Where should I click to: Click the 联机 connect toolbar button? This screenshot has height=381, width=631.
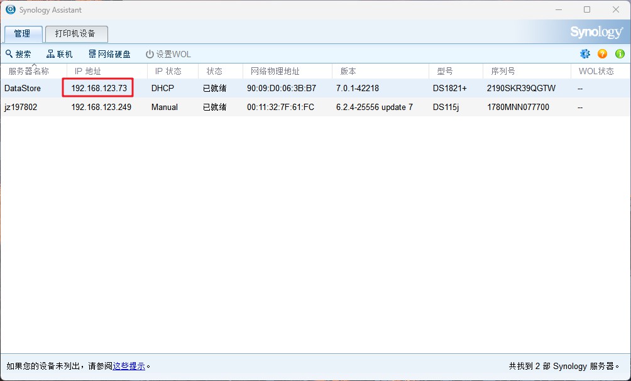click(60, 54)
